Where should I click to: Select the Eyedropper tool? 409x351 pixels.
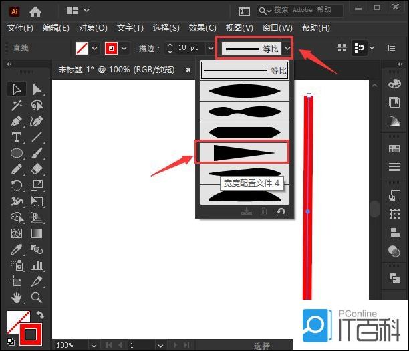click(17, 249)
